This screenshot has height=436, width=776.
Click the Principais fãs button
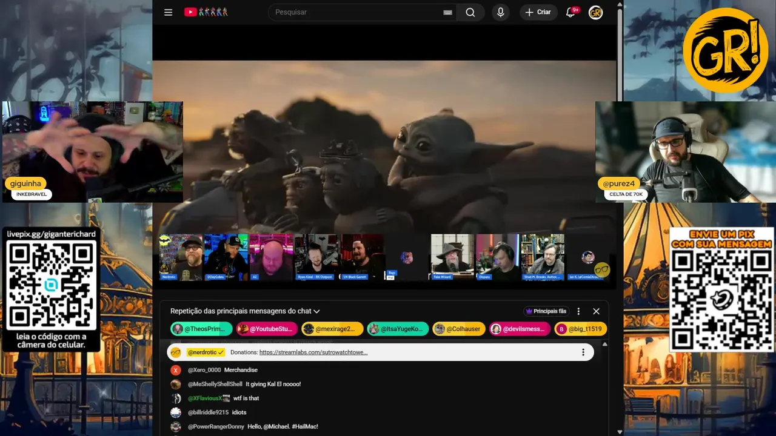click(546, 311)
